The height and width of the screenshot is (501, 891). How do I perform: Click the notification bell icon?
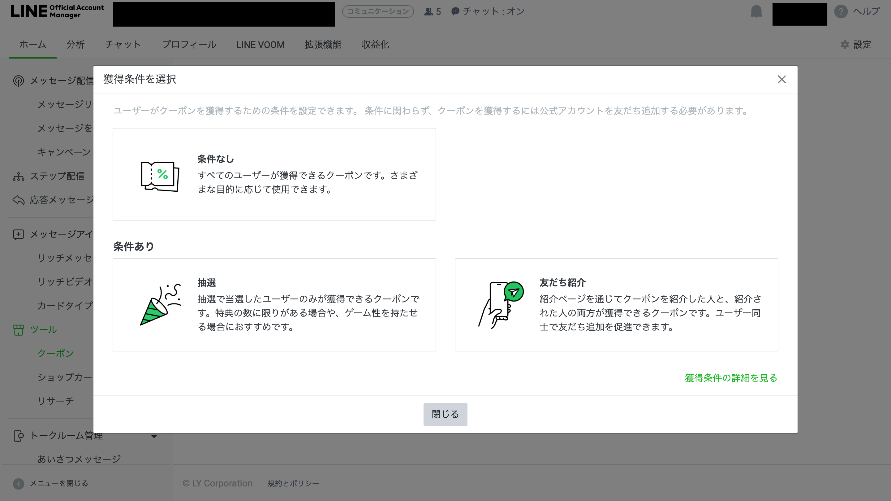pos(756,12)
